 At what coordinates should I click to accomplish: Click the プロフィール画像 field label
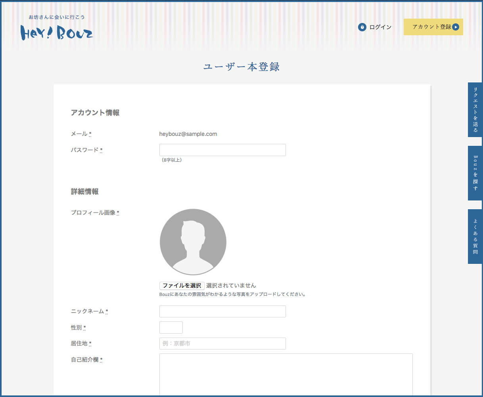94,213
